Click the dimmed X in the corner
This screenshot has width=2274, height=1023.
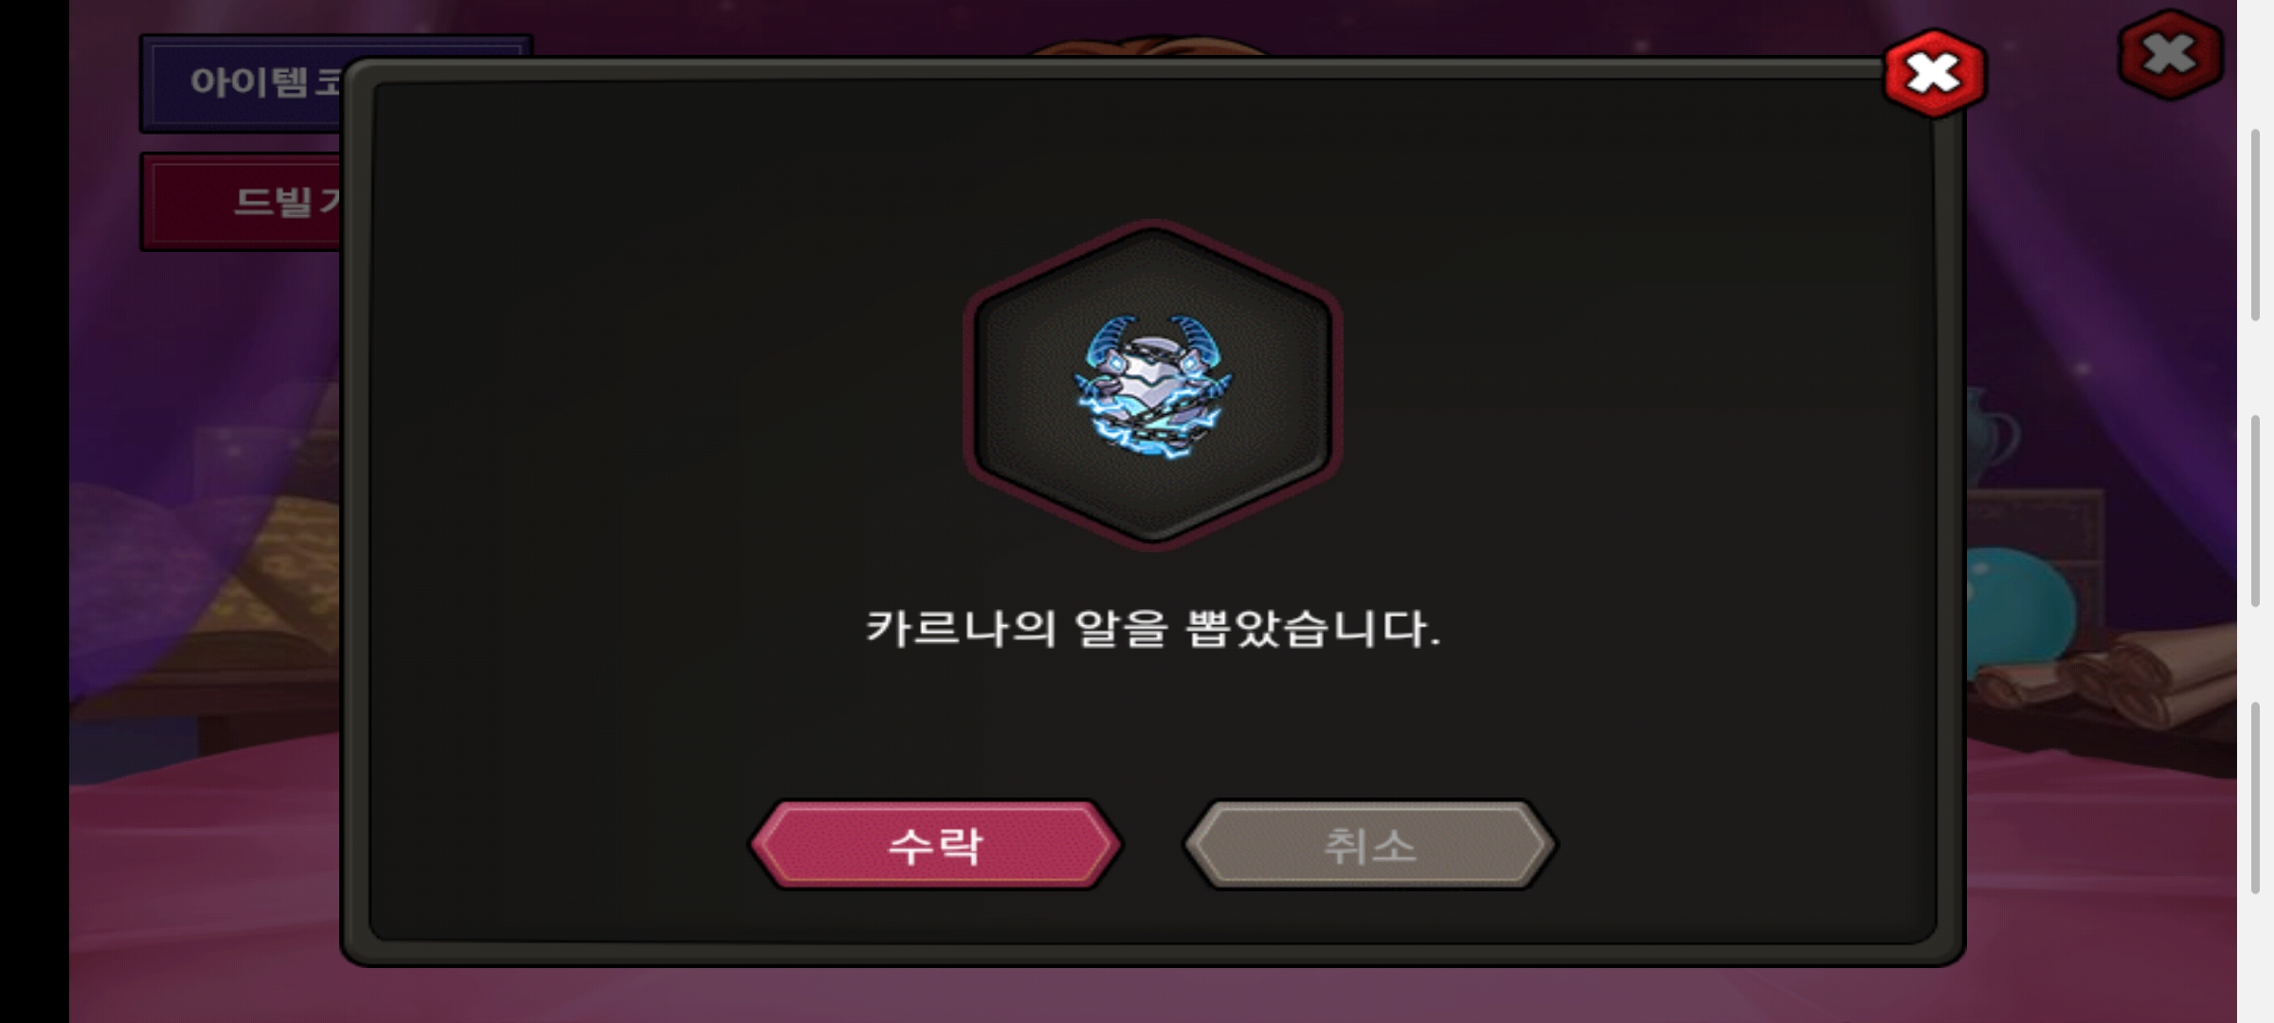2171,54
